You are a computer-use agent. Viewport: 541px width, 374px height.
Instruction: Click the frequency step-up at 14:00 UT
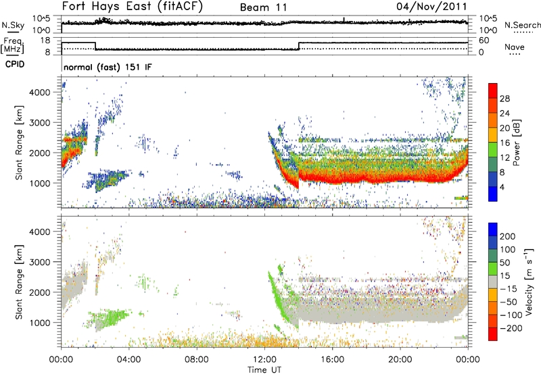pyautogui.click(x=299, y=46)
